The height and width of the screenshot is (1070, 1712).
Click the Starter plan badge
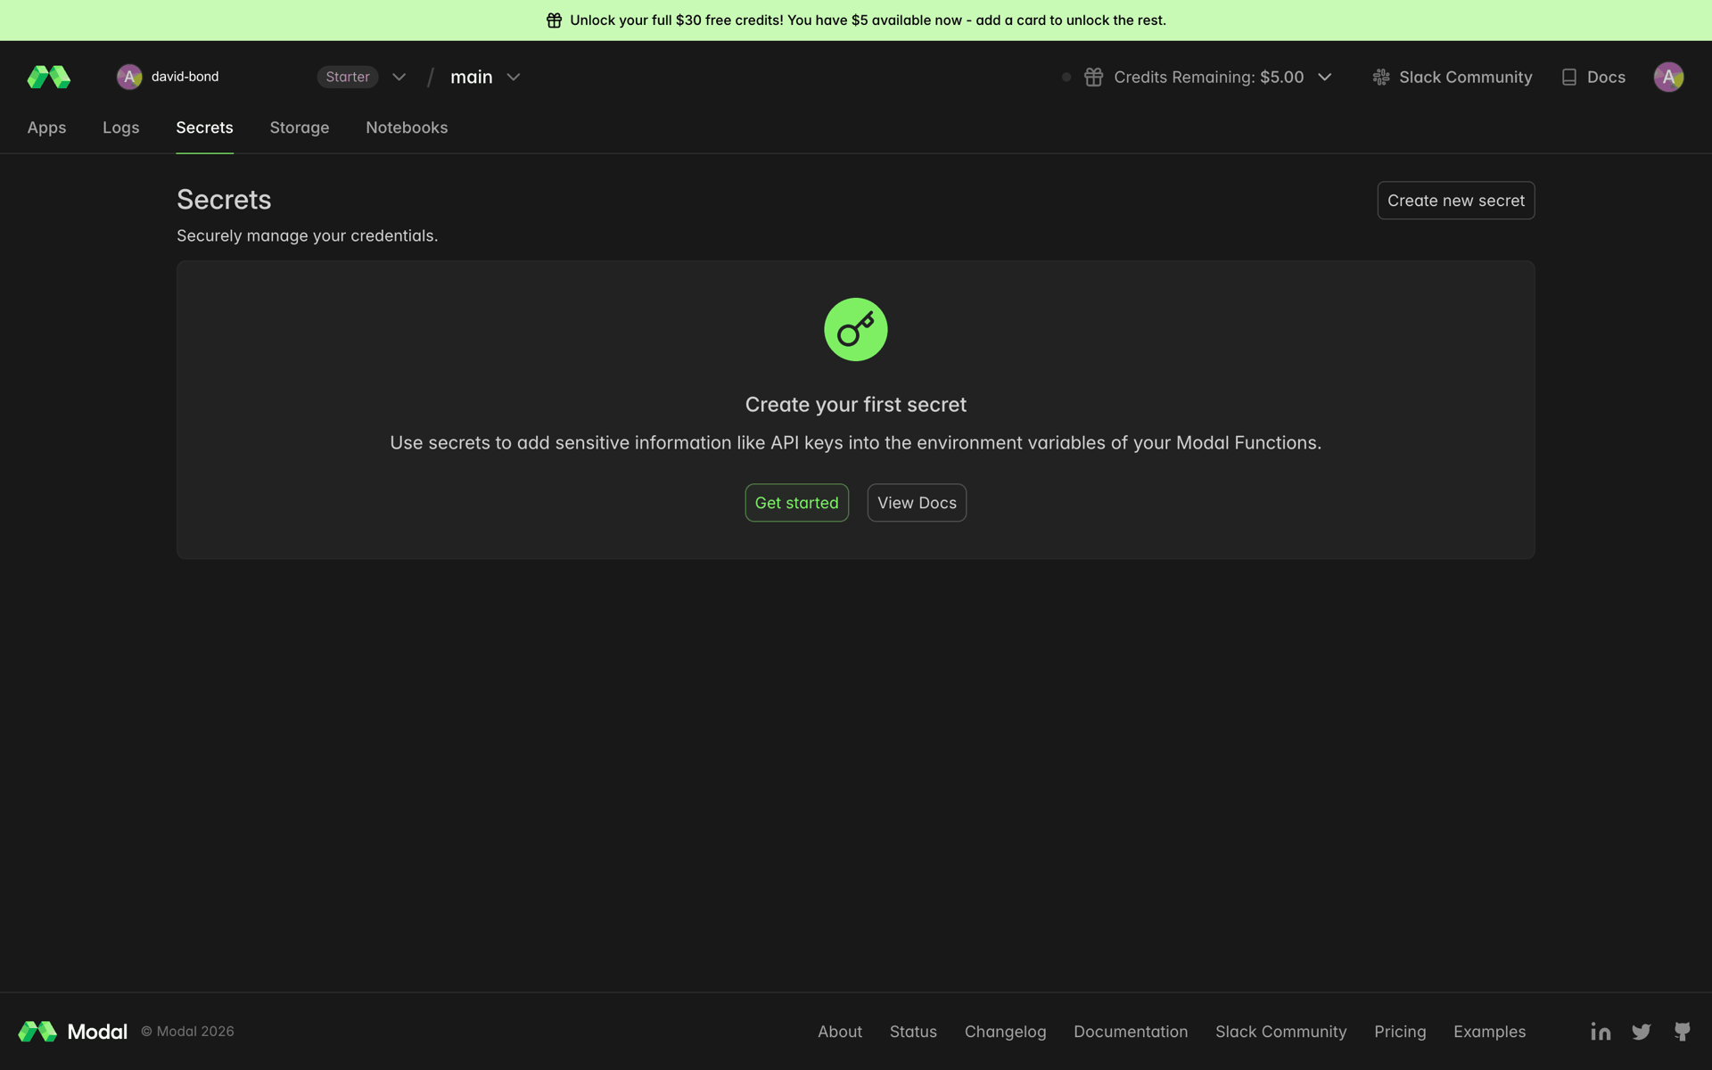click(x=348, y=77)
